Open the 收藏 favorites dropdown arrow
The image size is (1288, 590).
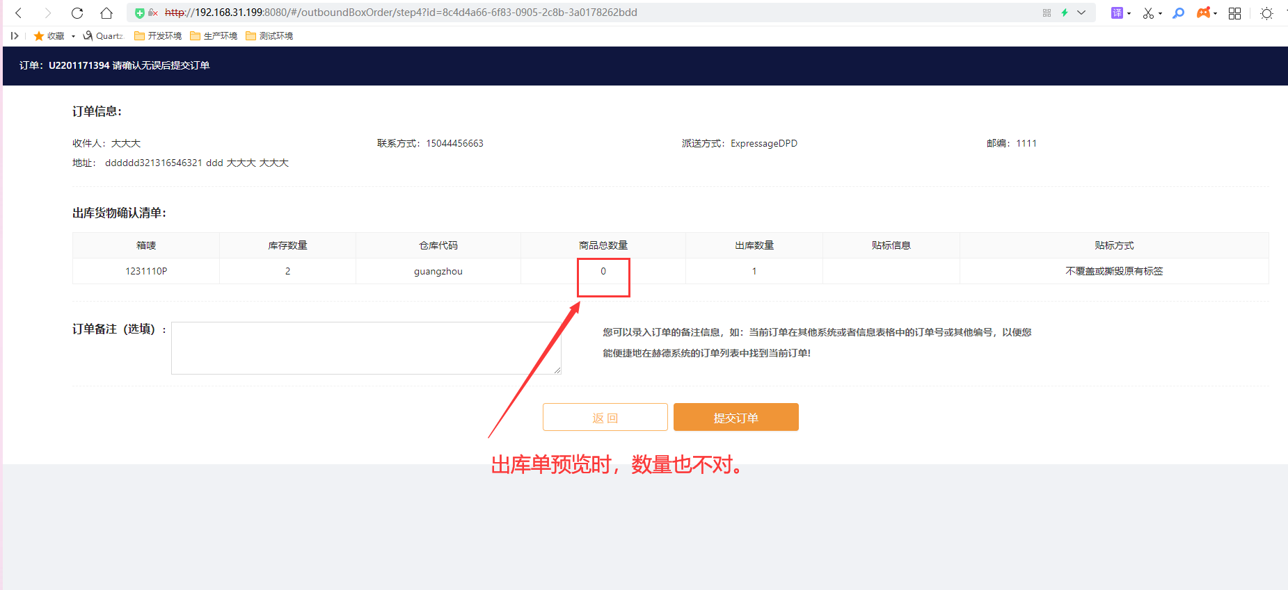pos(73,36)
